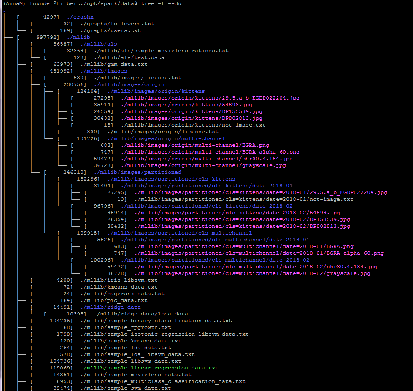This screenshot has width=413, height=391.
Task: Click ./mllib/images/license.txt entry
Action: 138,78
